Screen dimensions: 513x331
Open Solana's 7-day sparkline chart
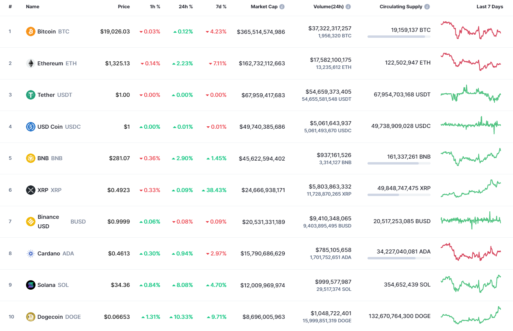(x=471, y=284)
